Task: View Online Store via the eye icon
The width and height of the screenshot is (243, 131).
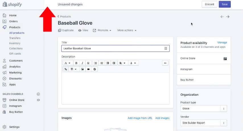Action: (38, 100)
